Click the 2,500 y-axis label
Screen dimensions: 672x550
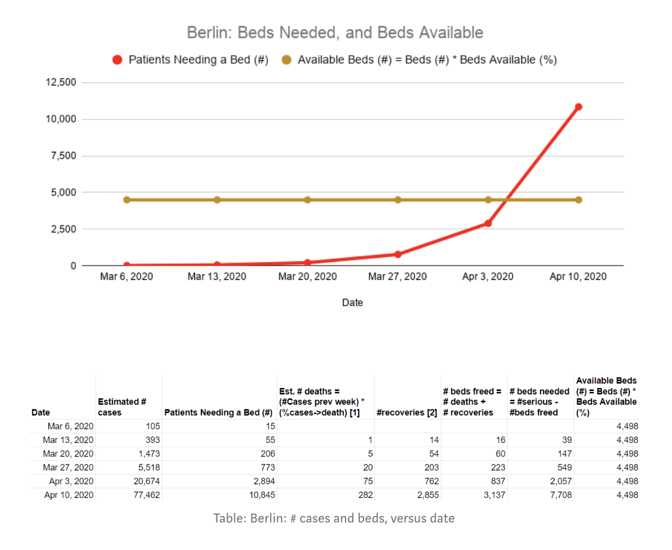pyautogui.click(x=63, y=229)
